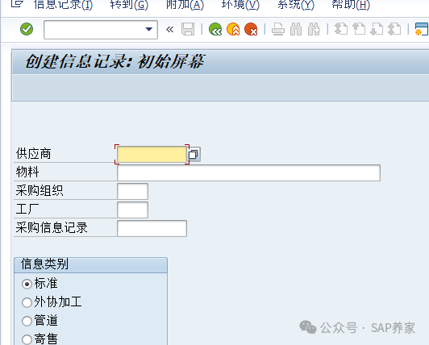Click the First Page icon

point(341,29)
